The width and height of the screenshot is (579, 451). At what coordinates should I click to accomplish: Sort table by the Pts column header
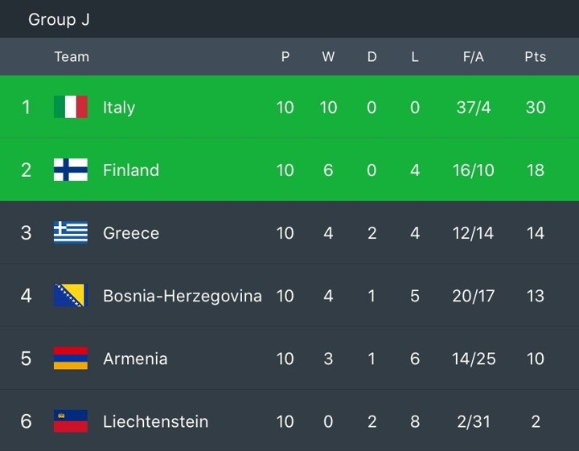tap(535, 56)
